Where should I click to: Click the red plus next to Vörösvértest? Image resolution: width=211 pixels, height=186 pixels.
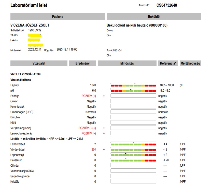coord(104,150)
